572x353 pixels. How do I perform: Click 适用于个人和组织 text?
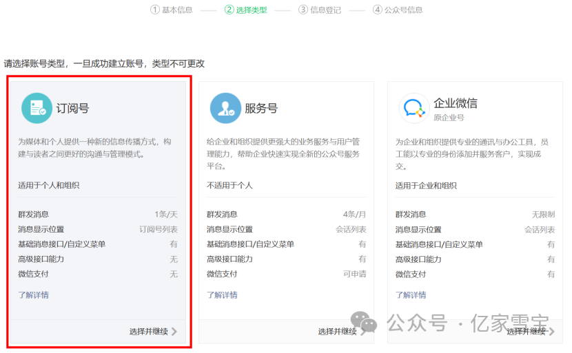click(48, 185)
